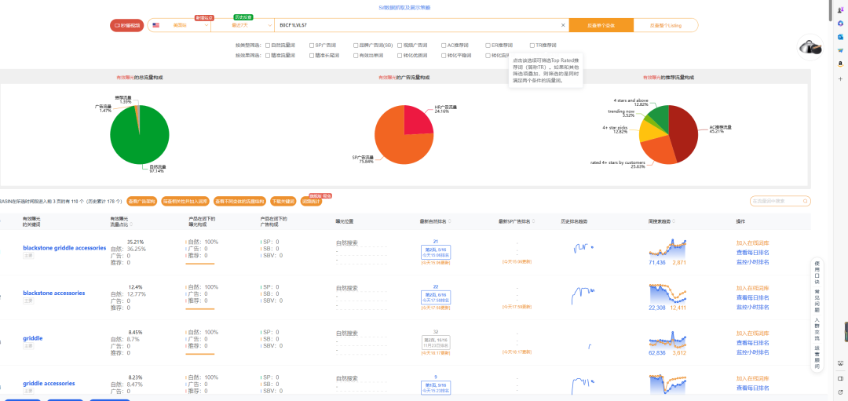Click search magnifier in keyword filter box
This screenshot has height=401, width=848.
tap(806, 201)
